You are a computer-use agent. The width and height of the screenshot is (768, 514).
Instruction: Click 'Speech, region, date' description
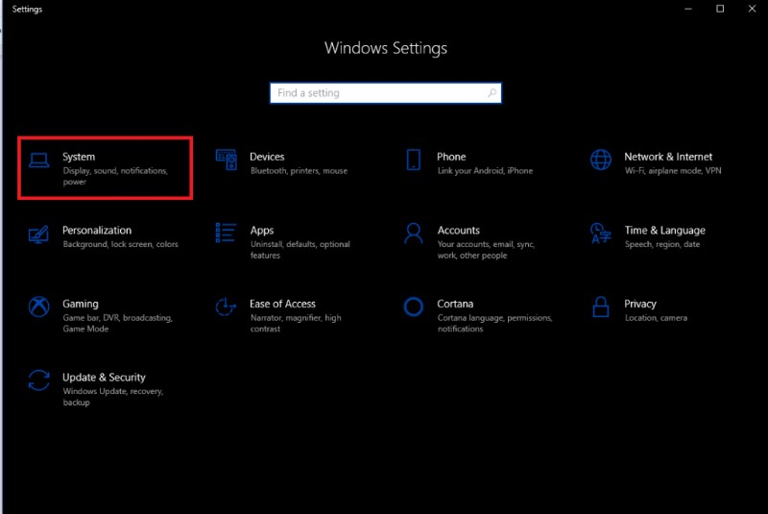click(662, 244)
